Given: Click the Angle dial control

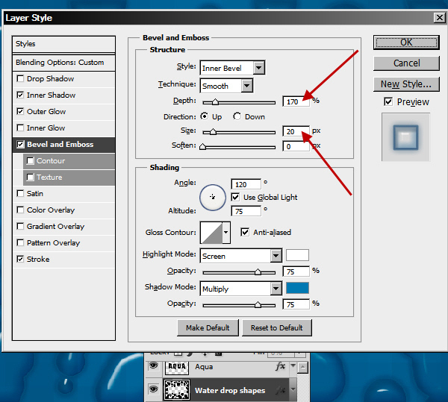Looking at the screenshot, I should (213, 197).
